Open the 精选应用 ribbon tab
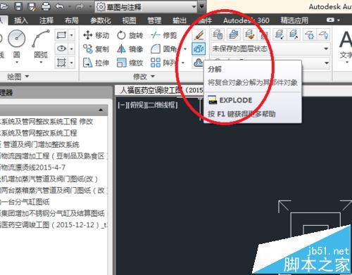Screen dimensions: 352x275 tap(294, 20)
